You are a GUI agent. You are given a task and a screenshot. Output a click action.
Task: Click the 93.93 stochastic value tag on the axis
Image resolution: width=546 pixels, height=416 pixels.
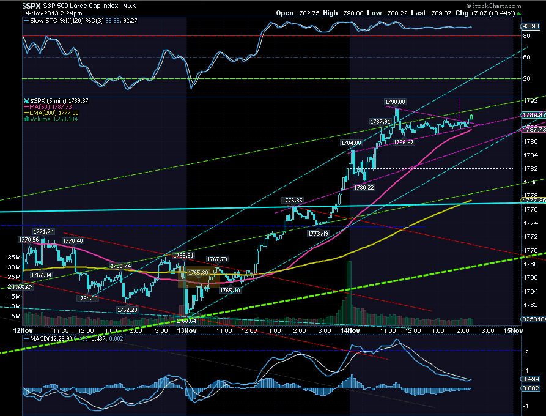click(530, 26)
